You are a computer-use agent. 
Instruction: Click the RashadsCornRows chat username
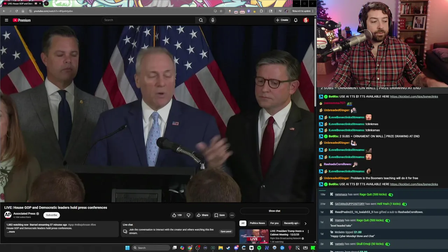(337, 164)
